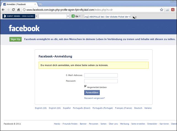Click the ABOFALLE news ticker text
The image size is (177, 131).
(x=107, y=17)
